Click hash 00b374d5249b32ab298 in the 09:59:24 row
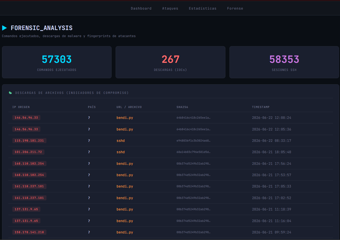Image resolution: width=340 pixels, height=240 pixels. (x=193, y=232)
